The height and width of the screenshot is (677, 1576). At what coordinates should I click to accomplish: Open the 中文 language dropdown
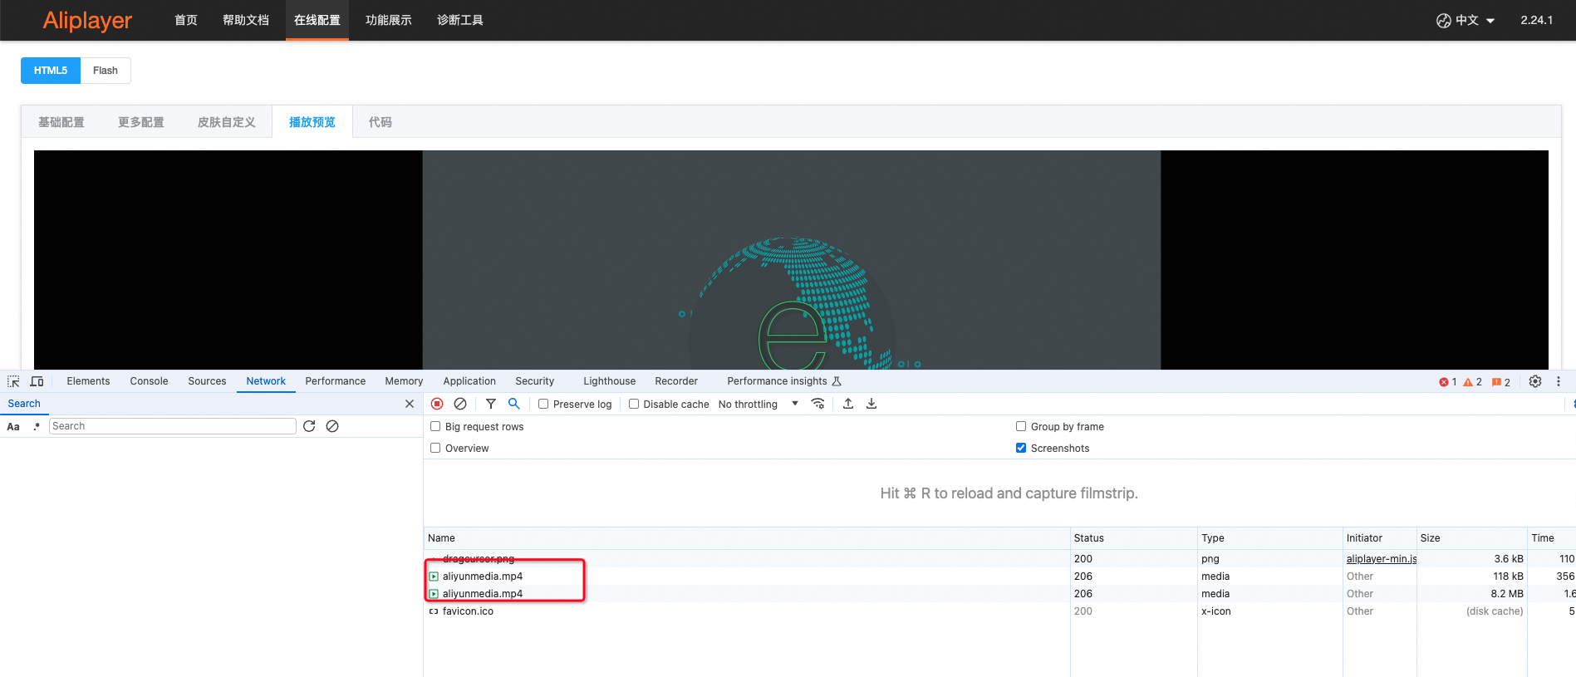tap(1466, 21)
